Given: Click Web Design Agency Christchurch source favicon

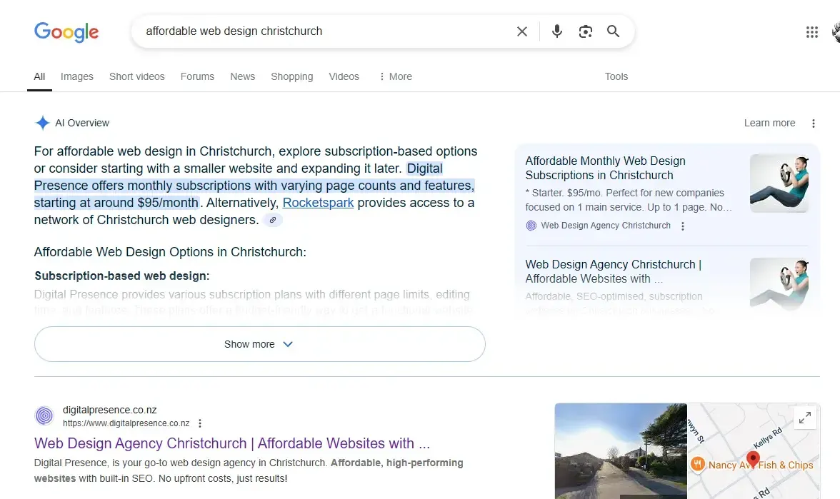Looking at the screenshot, I should click(x=531, y=226).
